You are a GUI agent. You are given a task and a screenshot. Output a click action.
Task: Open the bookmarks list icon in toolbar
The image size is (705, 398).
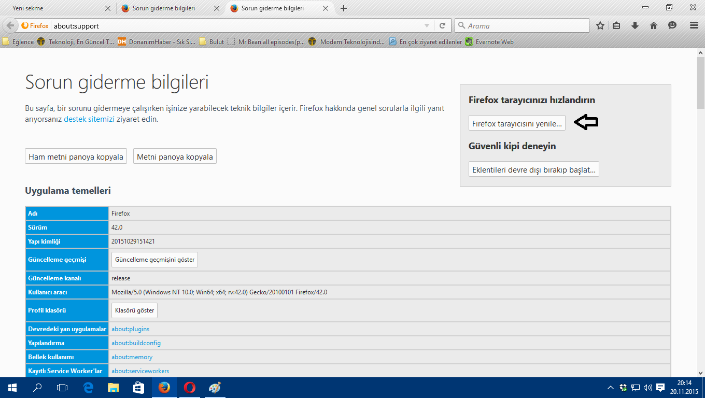[x=616, y=25]
